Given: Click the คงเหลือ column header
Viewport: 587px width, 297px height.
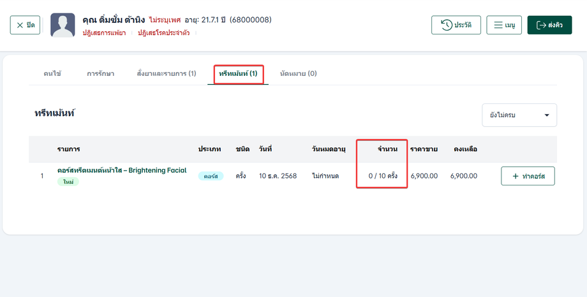Looking at the screenshot, I should 465,149.
